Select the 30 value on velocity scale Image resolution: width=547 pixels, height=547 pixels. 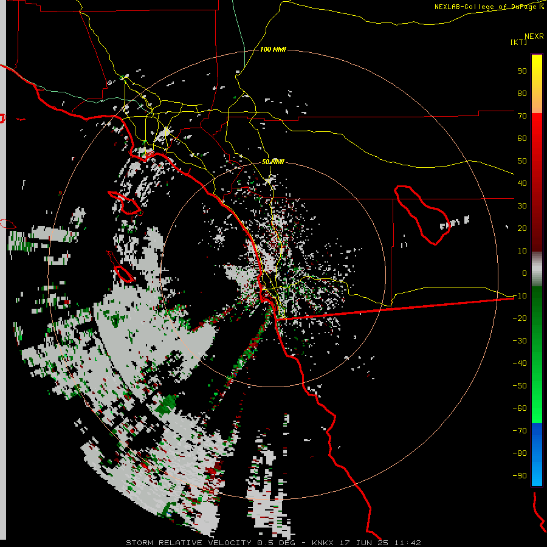click(522, 206)
